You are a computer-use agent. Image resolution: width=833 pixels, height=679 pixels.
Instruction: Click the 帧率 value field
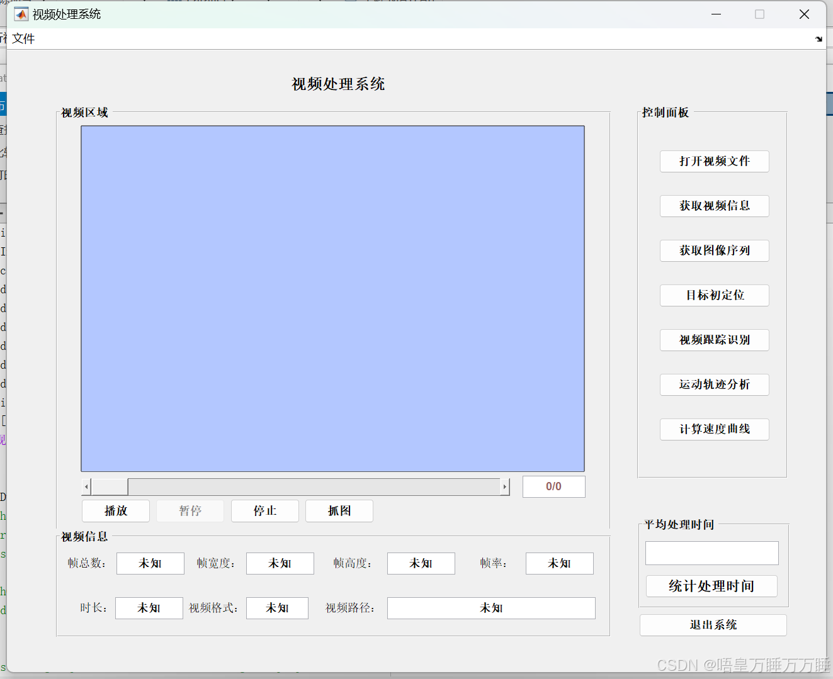(560, 563)
